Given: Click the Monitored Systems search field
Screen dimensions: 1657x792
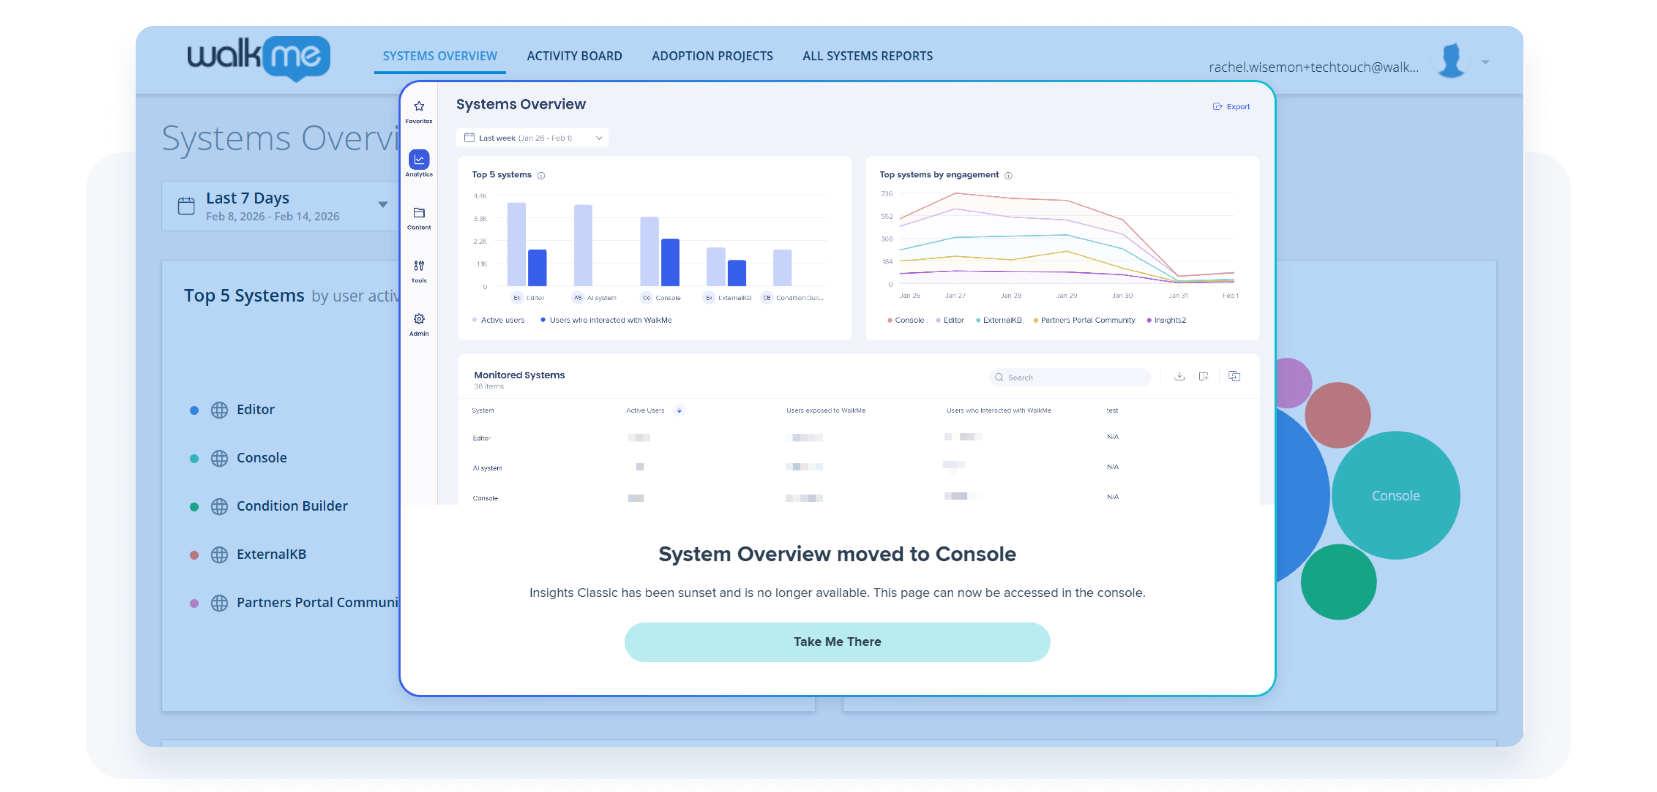Looking at the screenshot, I should [1070, 377].
